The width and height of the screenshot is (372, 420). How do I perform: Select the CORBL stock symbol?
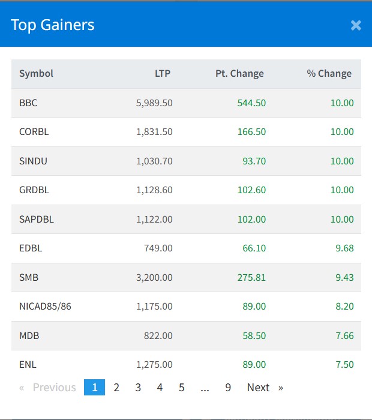pyautogui.click(x=34, y=132)
